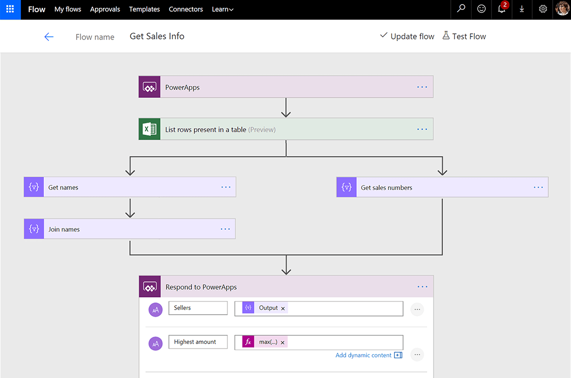Open the PowerApps step ellipsis menu
Screen dimensions: 571x378
422,87
